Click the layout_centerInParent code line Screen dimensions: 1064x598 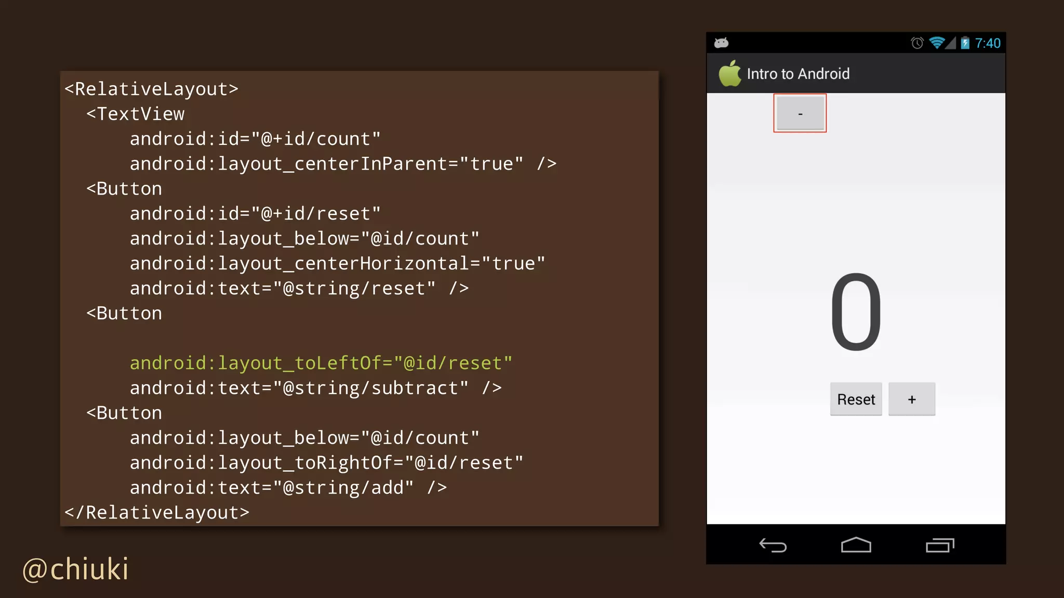click(343, 164)
